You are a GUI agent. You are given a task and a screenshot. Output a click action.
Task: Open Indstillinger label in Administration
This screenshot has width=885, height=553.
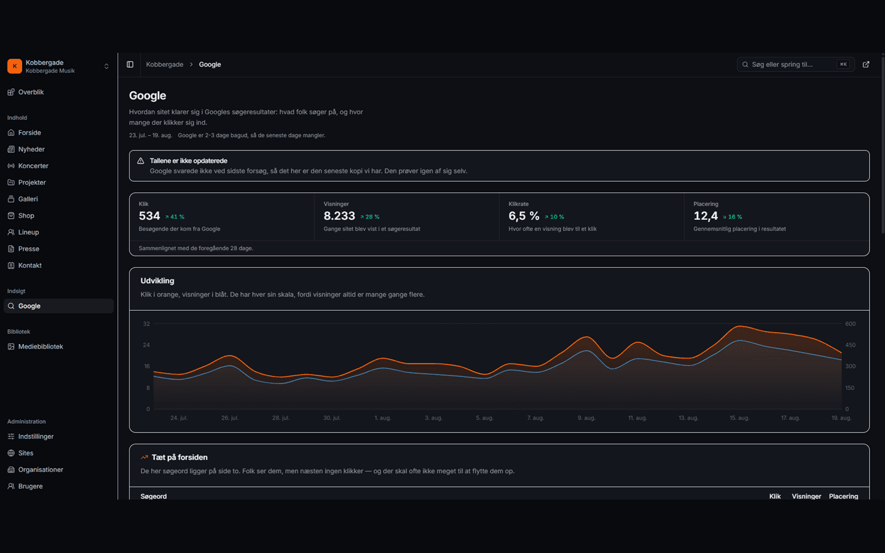coord(36,436)
